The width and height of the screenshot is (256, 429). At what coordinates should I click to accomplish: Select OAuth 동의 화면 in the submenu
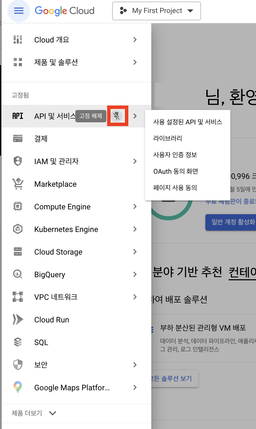[188, 171]
